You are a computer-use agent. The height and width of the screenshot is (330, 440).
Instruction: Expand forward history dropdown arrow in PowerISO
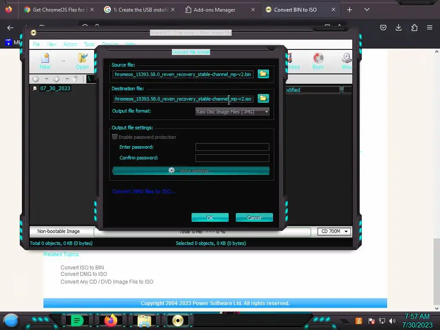(x=67, y=79)
